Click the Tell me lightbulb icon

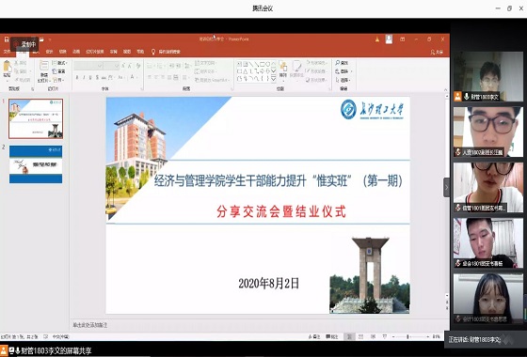click(x=153, y=52)
